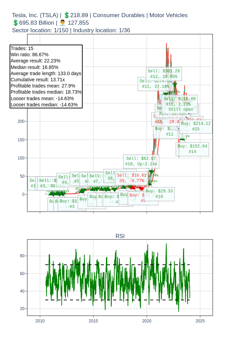Click the 2025 label on the x-axis
Screen dimensions: 240x343
click(x=200, y=321)
